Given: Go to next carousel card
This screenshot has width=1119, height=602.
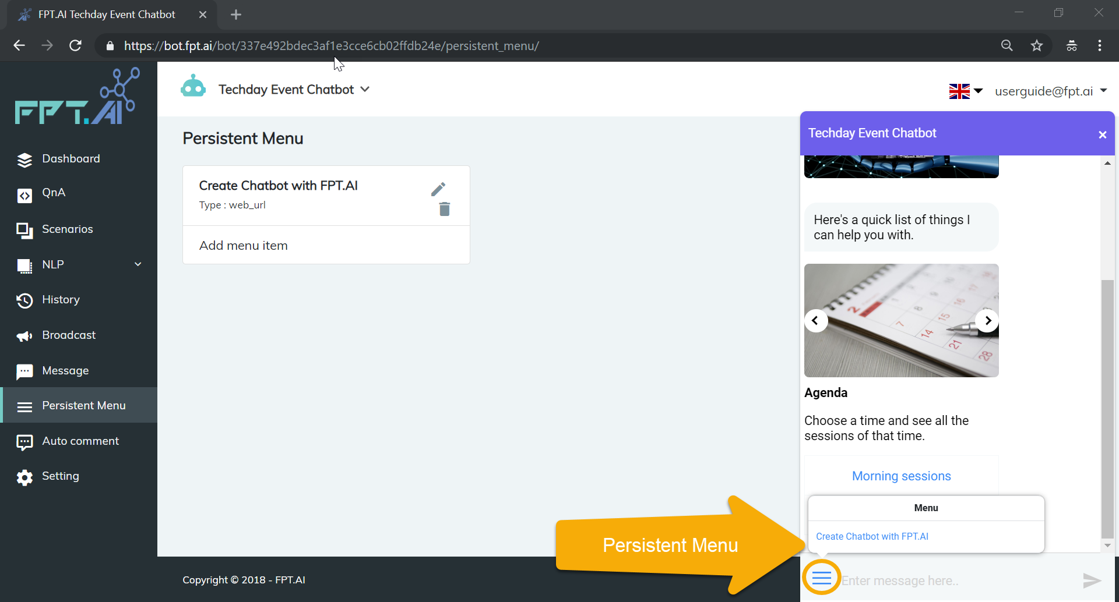Looking at the screenshot, I should pos(987,320).
